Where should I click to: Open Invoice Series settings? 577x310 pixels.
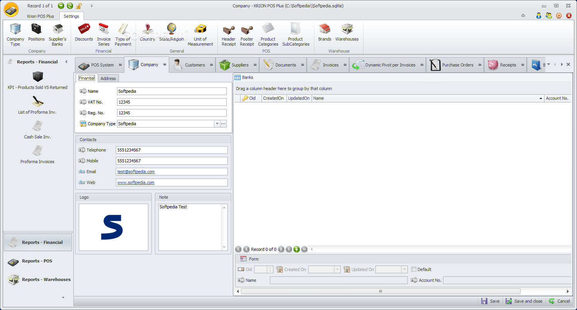coord(104,35)
